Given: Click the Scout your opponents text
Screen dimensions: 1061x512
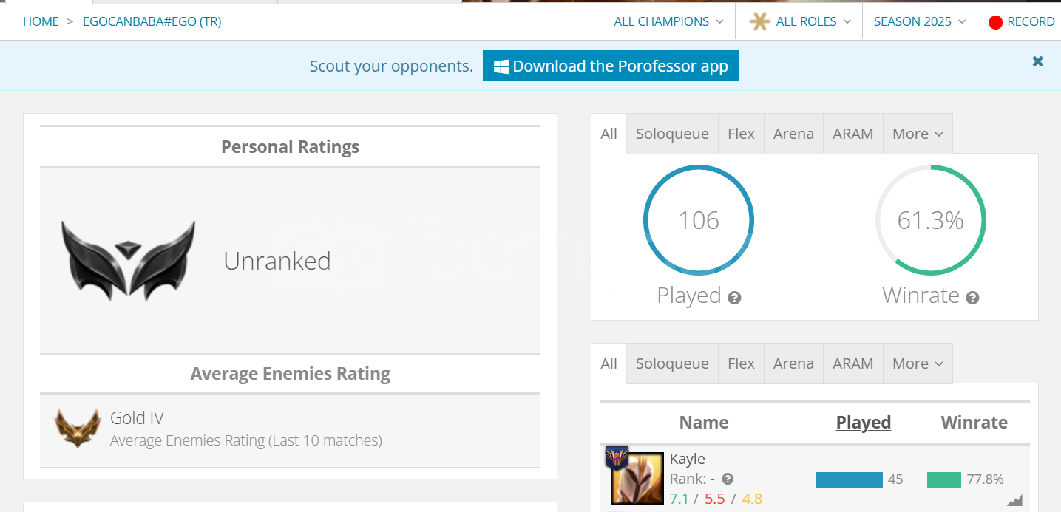Looking at the screenshot, I should pyautogui.click(x=391, y=66).
